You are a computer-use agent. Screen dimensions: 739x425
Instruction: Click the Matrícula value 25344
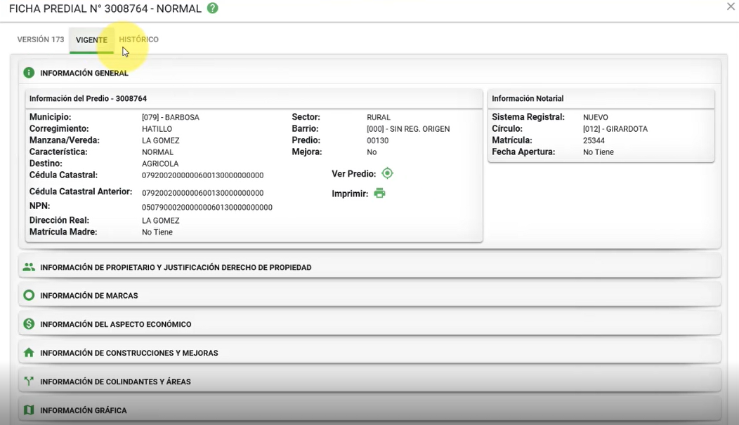pos(594,140)
